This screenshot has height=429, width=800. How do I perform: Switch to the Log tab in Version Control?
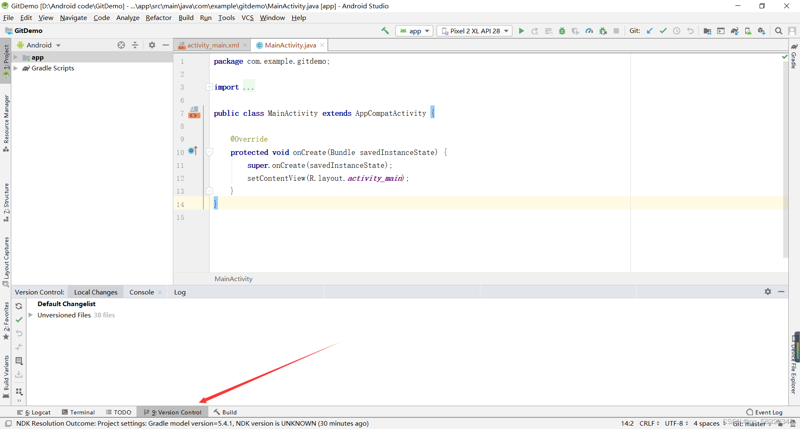point(179,292)
